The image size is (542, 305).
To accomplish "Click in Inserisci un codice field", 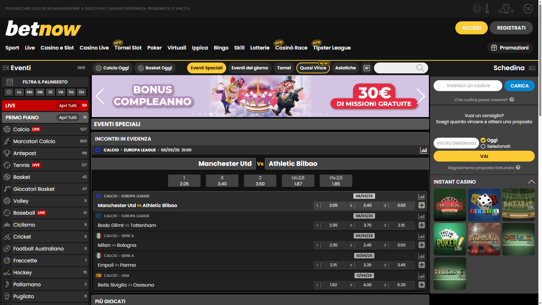I will 468,86.
